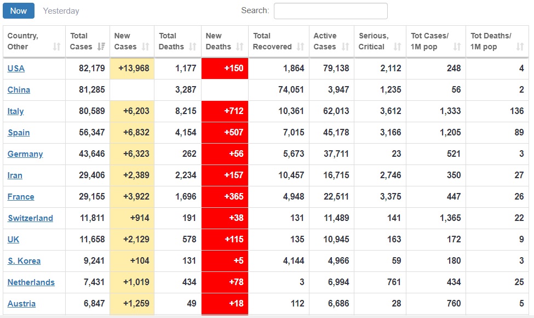Select the Now tab
Screen dimensions: 534x318
click(x=19, y=11)
